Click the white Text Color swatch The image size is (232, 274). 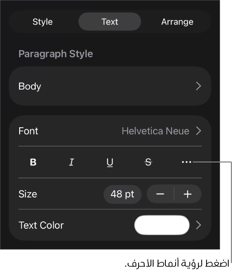pyautogui.click(x=162, y=225)
